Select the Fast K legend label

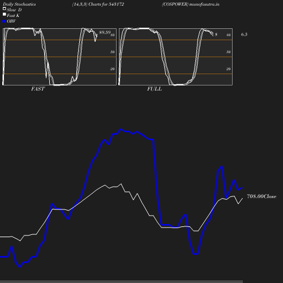(x=13, y=15)
